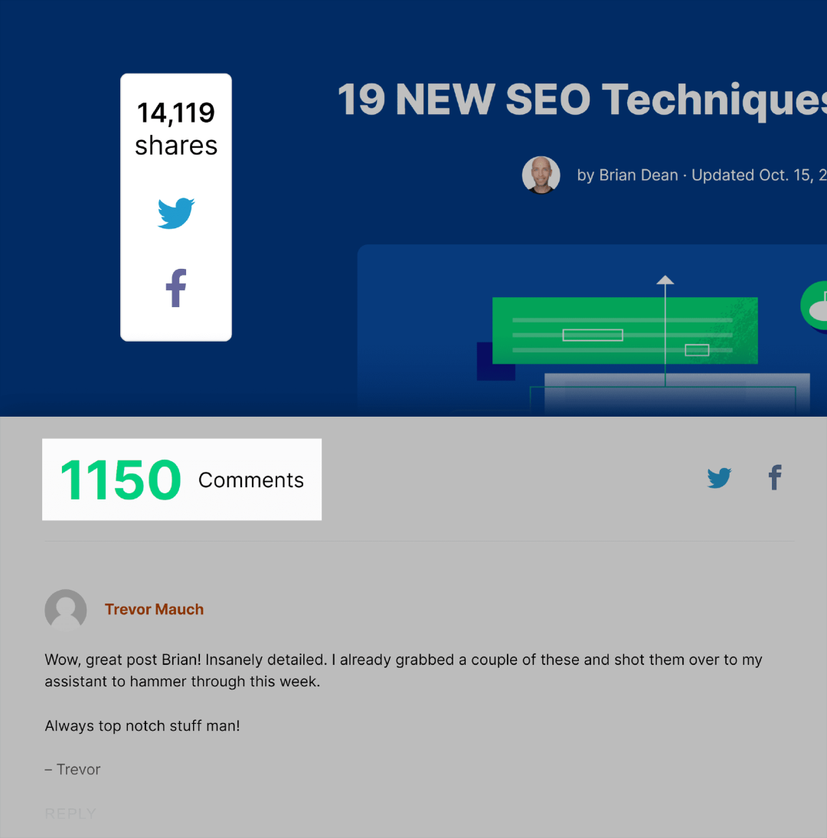Screen dimensions: 827x838
Task: Share on Twitter beside the comments count
Action: click(719, 478)
